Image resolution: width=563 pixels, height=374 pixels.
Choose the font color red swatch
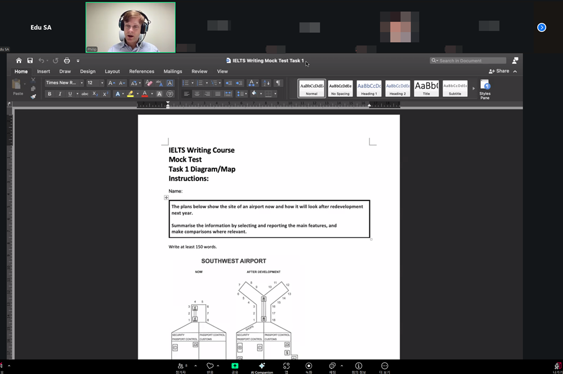(x=145, y=93)
